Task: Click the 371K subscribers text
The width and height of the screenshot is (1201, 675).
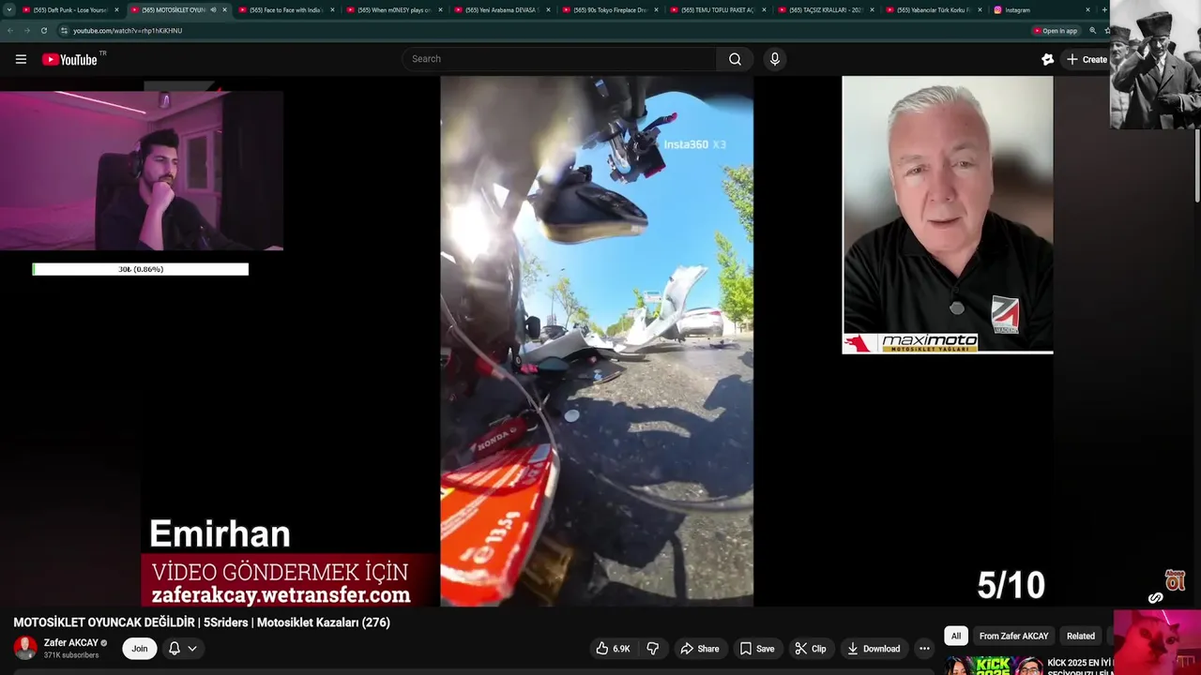Action: (71, 655)
